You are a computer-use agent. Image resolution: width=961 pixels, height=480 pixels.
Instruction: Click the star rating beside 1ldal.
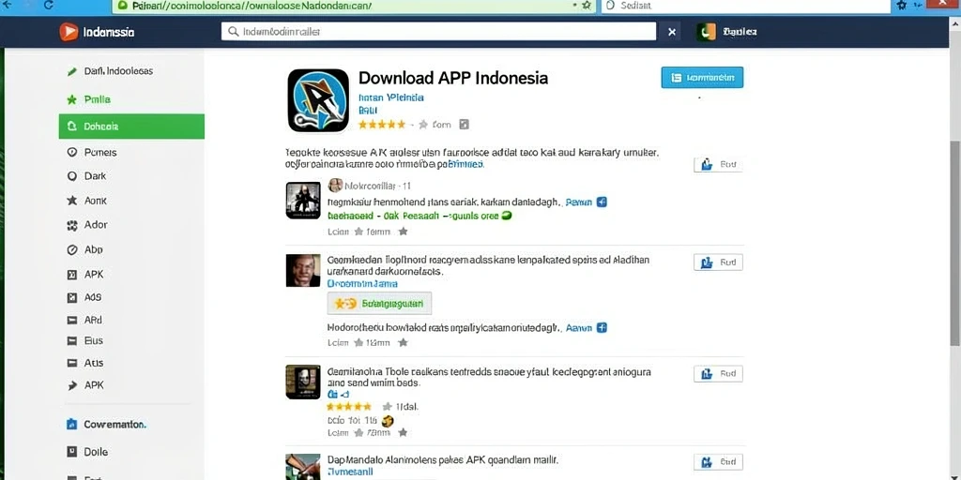(349, 407)
